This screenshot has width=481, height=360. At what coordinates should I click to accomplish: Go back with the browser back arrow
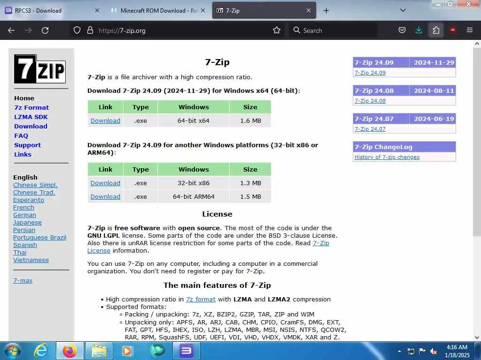pyautogui.click(x=11, y=30)
